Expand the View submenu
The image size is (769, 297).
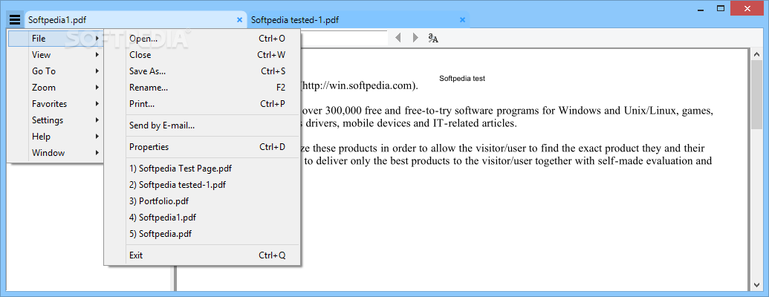click(56, 55)
